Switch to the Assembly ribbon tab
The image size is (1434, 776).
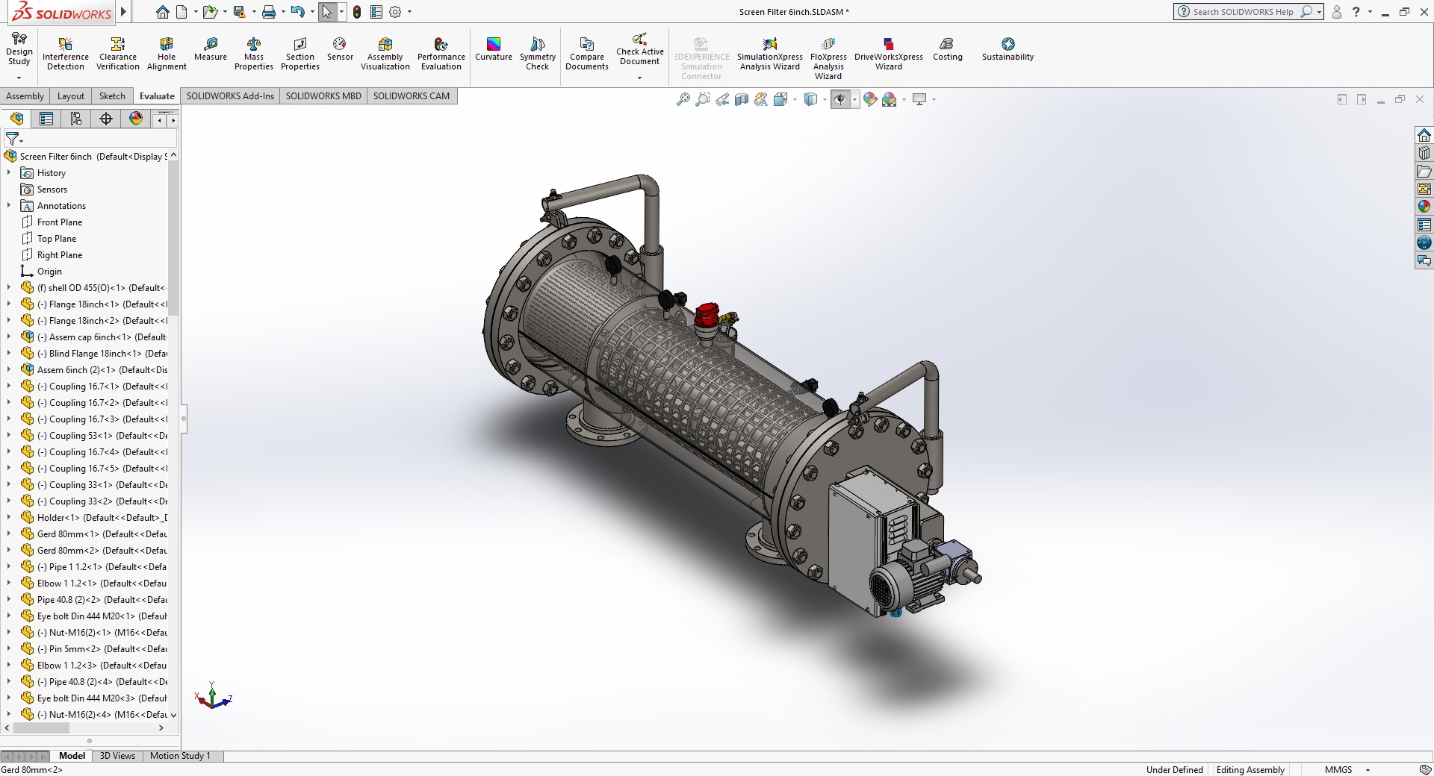pyautogui.click(x=25, y=96)
